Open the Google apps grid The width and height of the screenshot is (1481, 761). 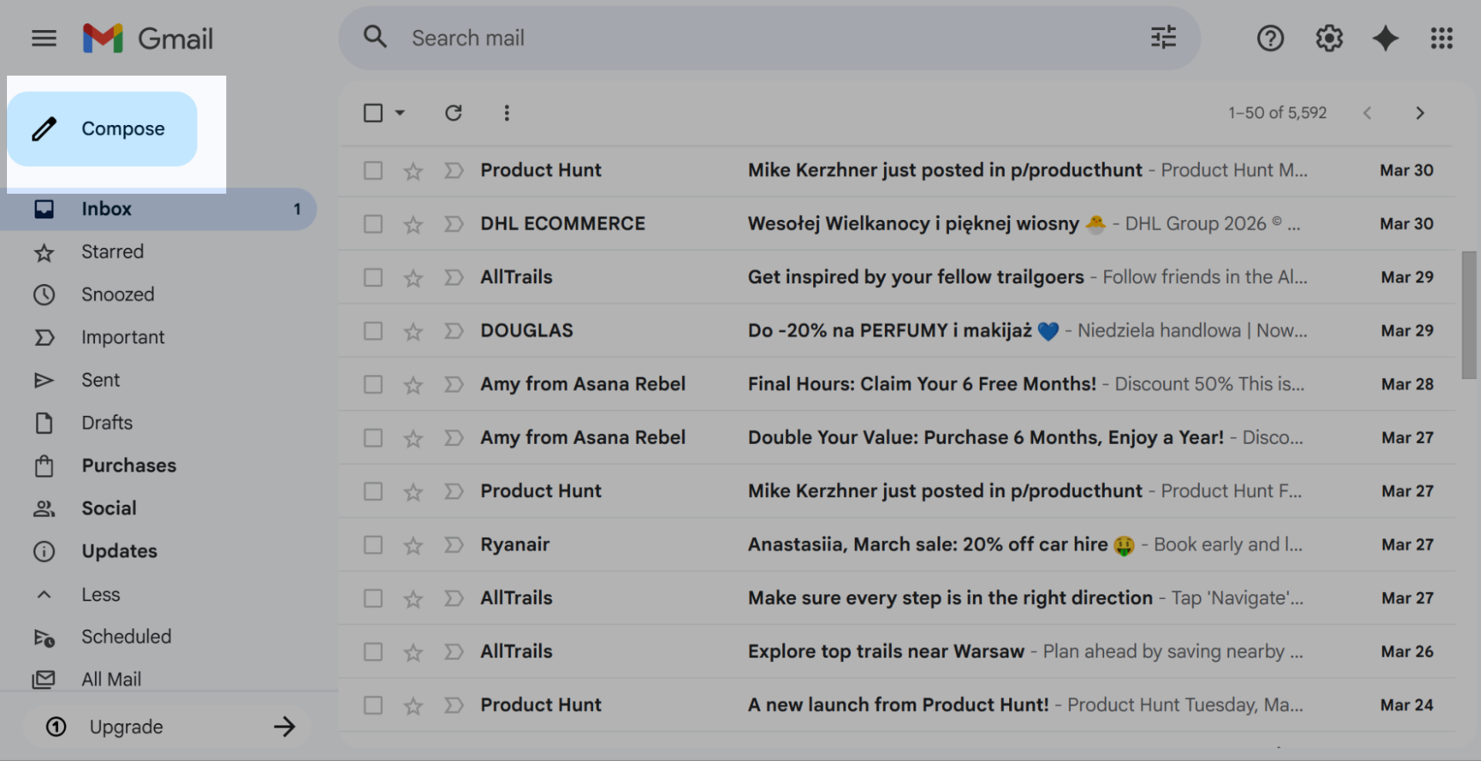(x=1441, y=38)
